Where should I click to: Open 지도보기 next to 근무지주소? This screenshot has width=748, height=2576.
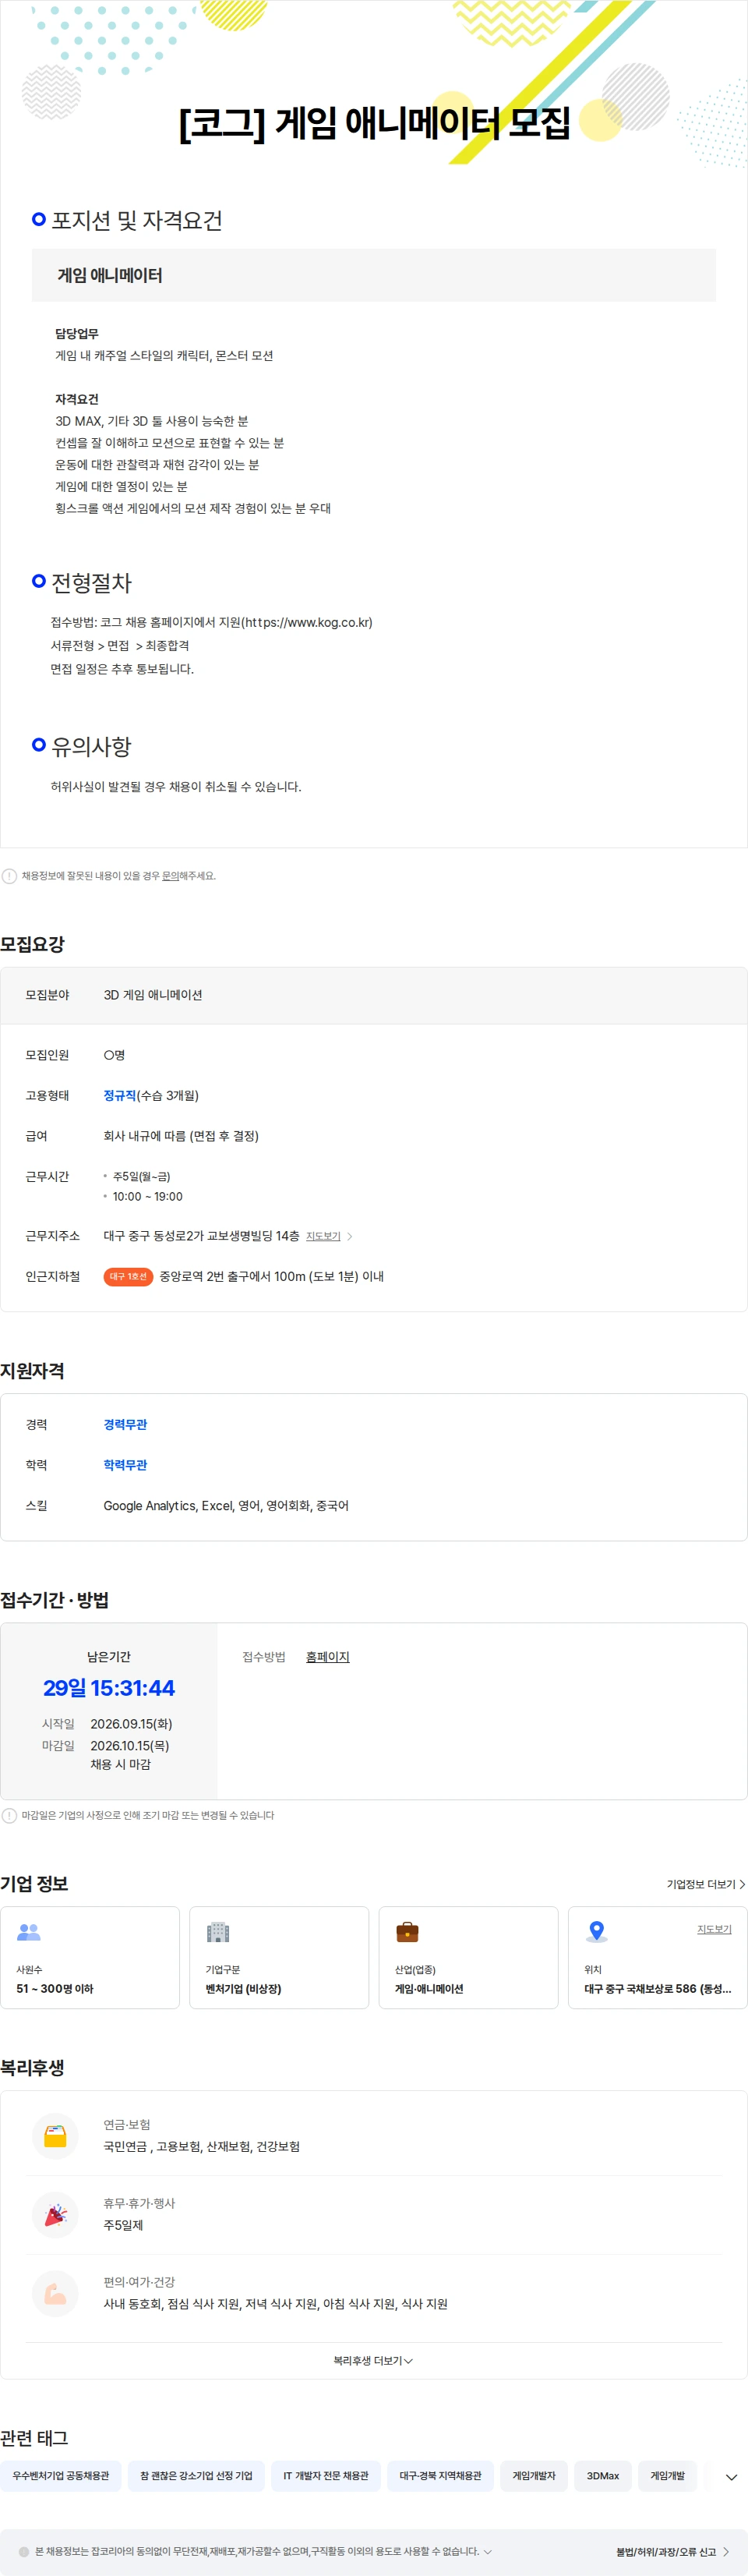click(x=323, y=1237)
